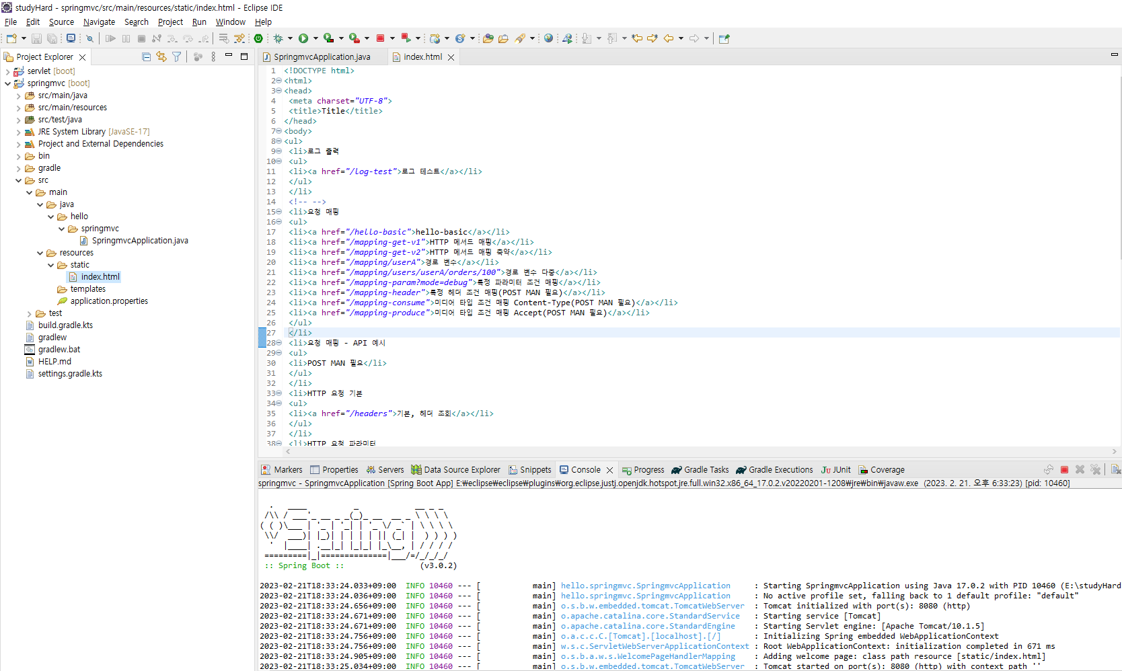Screen dimensions: 1122x671
Task: Maximize the Project Explorer view
Action: 244,56
